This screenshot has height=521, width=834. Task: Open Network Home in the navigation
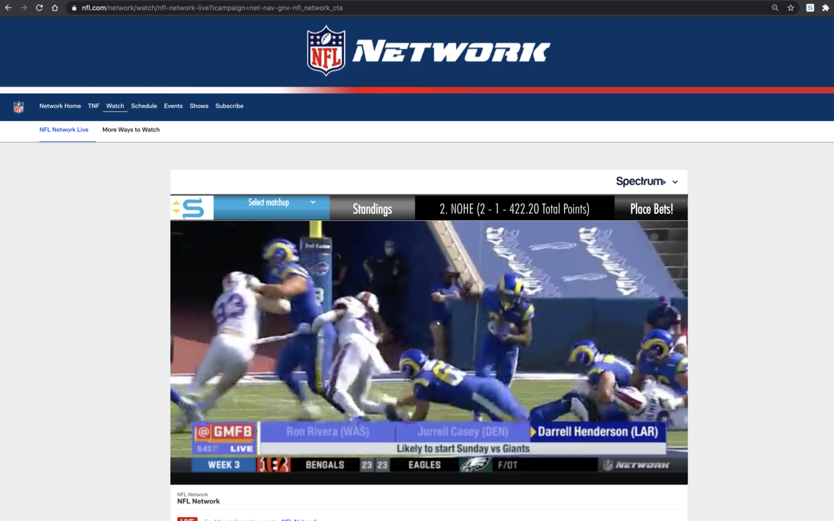[60, 106]
